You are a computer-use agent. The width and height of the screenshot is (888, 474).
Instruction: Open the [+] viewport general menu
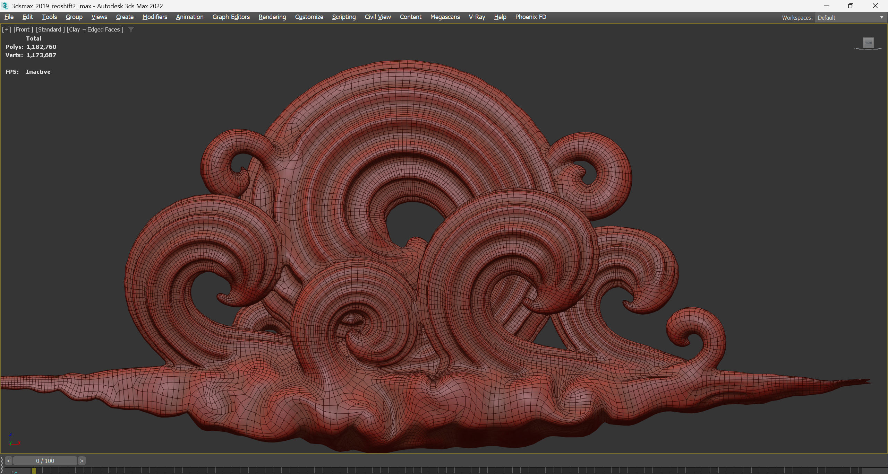[x=7, y=30]
